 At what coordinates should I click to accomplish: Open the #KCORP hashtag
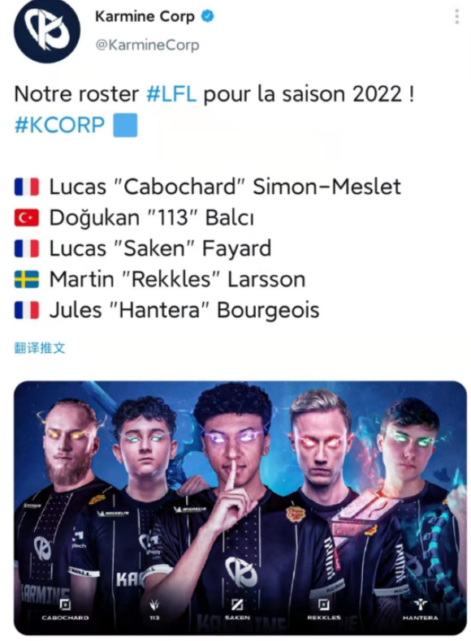point(60,124)
